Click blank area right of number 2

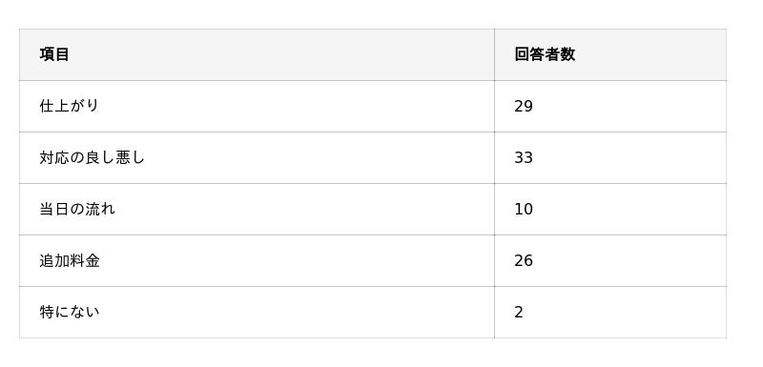pyautogui.click(x=626, y=312)
